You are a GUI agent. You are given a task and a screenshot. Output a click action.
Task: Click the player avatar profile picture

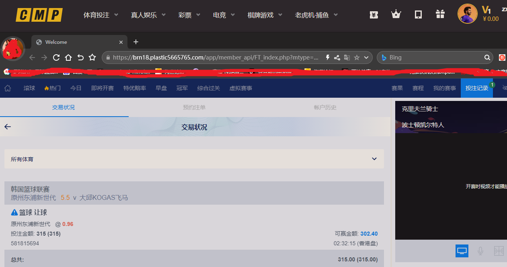pyautogui.click(x=467, y=13)
